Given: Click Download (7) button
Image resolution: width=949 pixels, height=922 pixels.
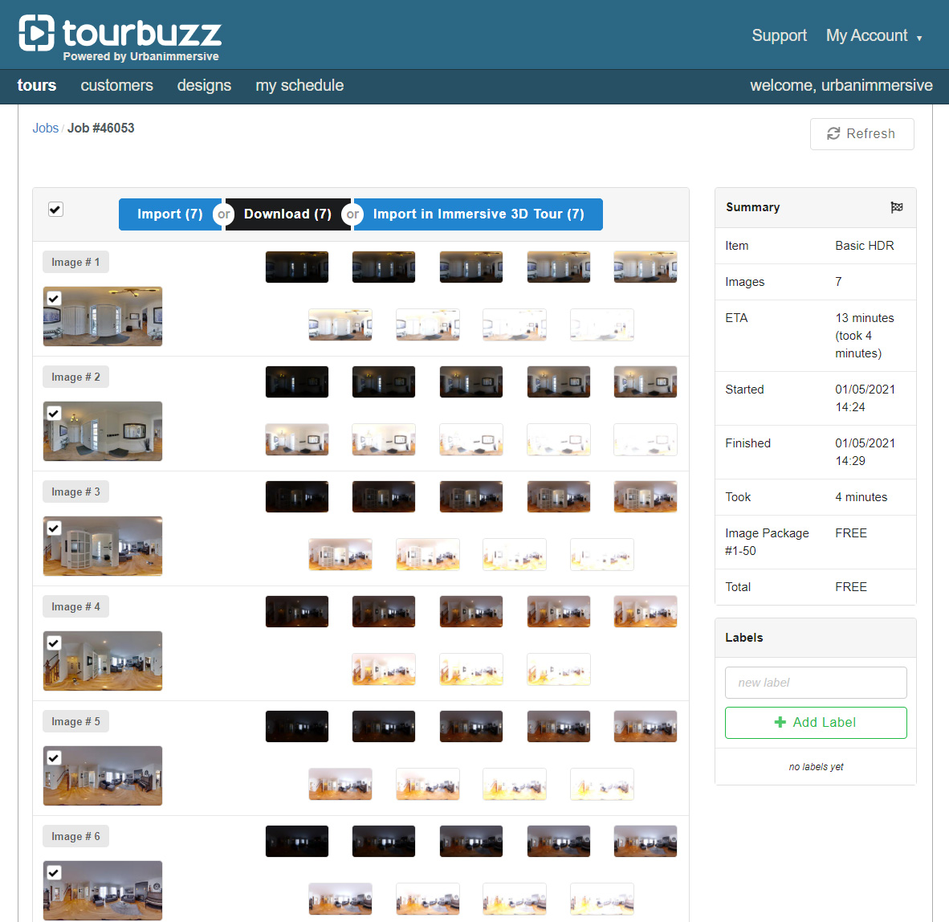Looking at the screenshot, I should coord(287,214).
